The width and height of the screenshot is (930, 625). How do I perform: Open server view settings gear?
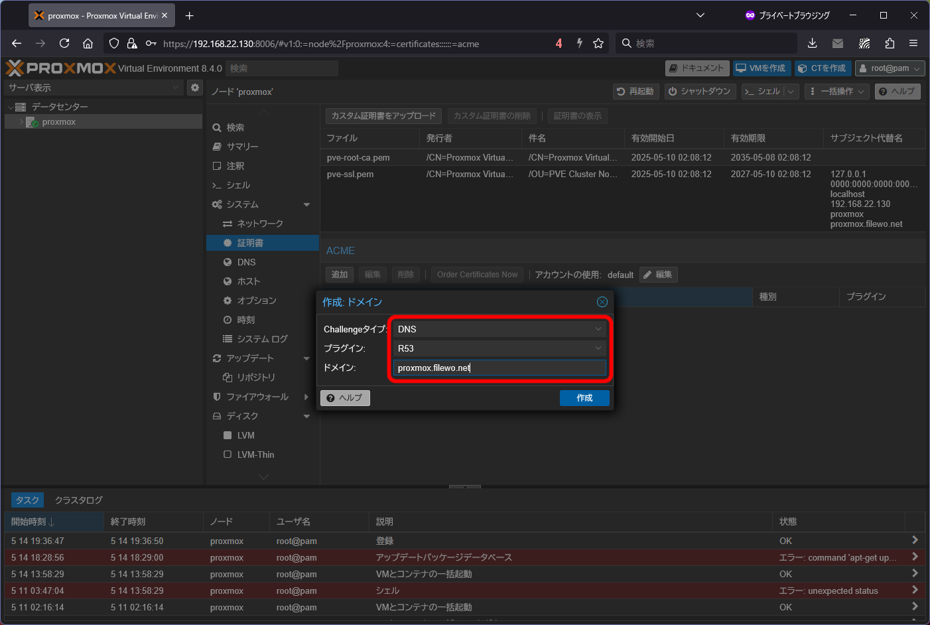195,88
